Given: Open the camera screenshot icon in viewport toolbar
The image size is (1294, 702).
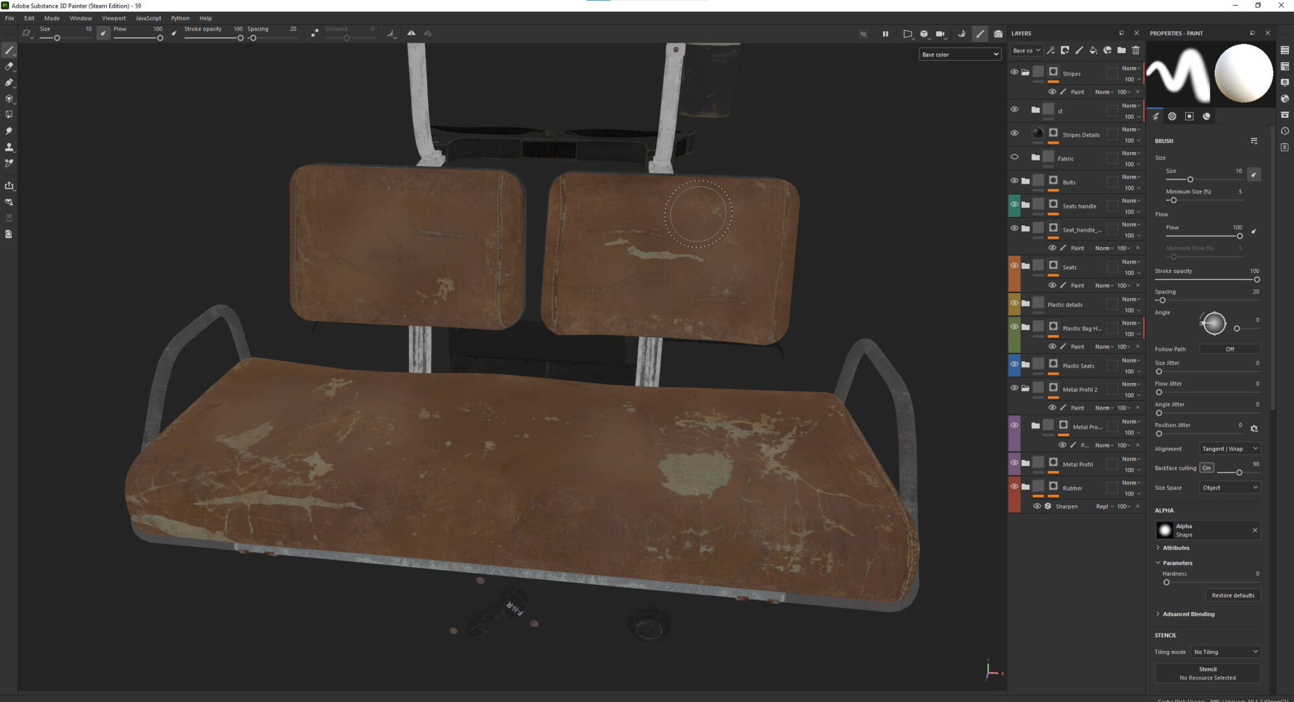Looking at the screenshot, I should tap(998, 34).
